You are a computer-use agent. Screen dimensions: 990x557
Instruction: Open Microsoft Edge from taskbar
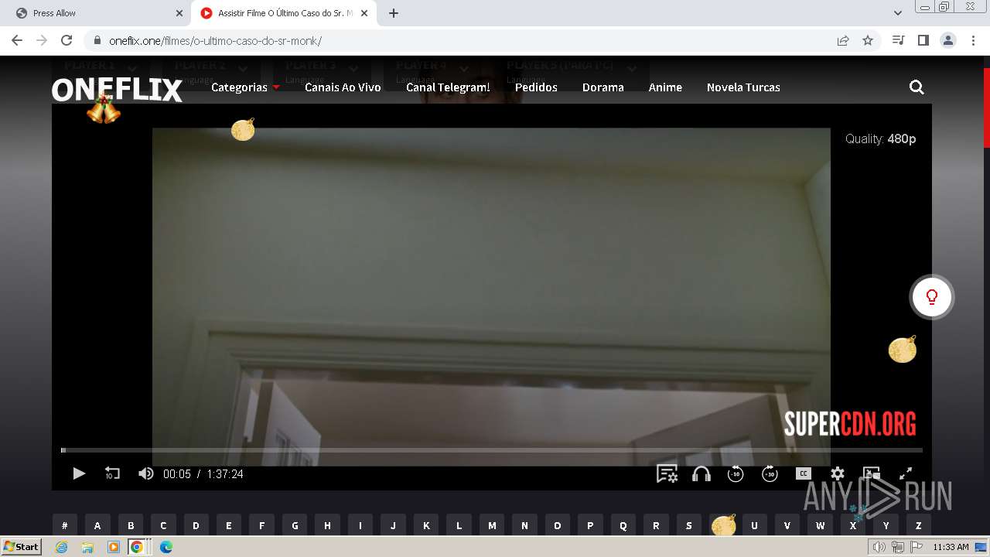click(166, 547)
